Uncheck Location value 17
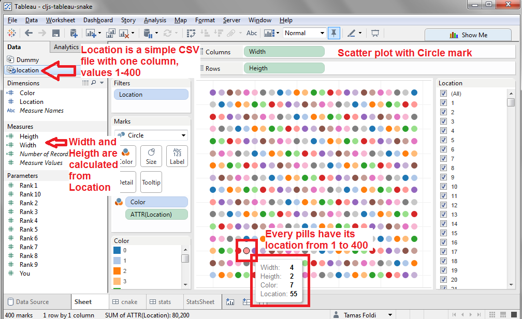Image resolution: width=522 pixels, height=319 pixels. click(x=443, y=252)
